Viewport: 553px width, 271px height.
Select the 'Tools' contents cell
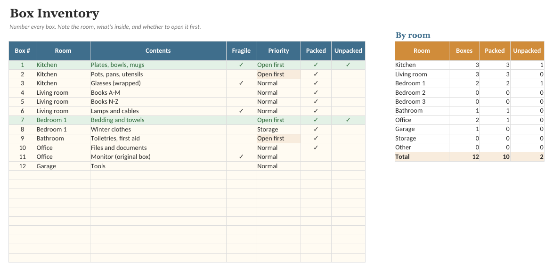pyautogui.click(x=158, y=166)
